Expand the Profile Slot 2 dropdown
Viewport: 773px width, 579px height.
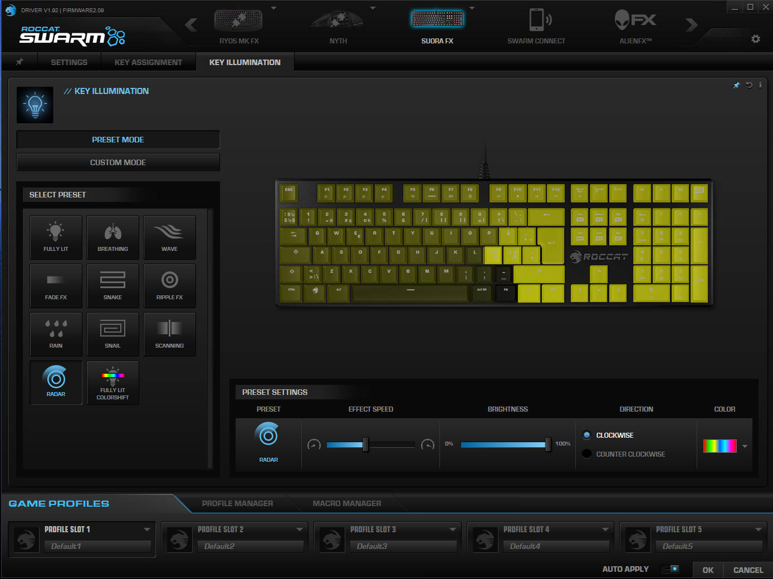click(300, 529)
